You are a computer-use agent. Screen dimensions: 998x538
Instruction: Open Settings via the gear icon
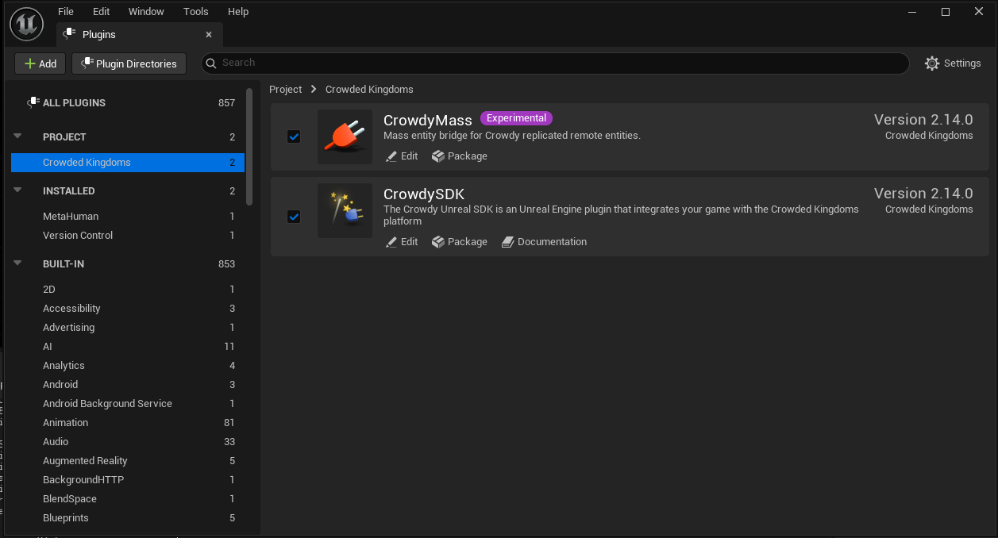tap(932, 63)
